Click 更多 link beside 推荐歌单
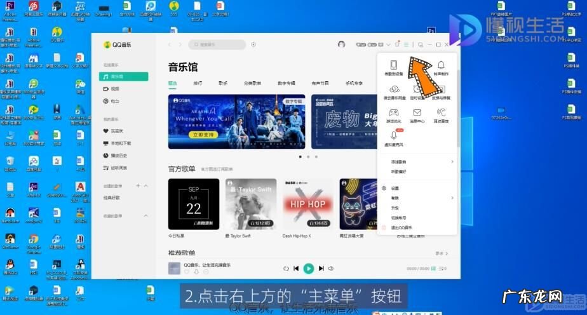This screenshot has width=587, height=315. [x=442, y=253]
